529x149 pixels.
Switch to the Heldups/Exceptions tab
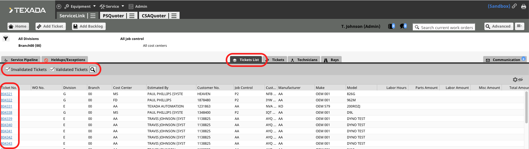(65, 59)
